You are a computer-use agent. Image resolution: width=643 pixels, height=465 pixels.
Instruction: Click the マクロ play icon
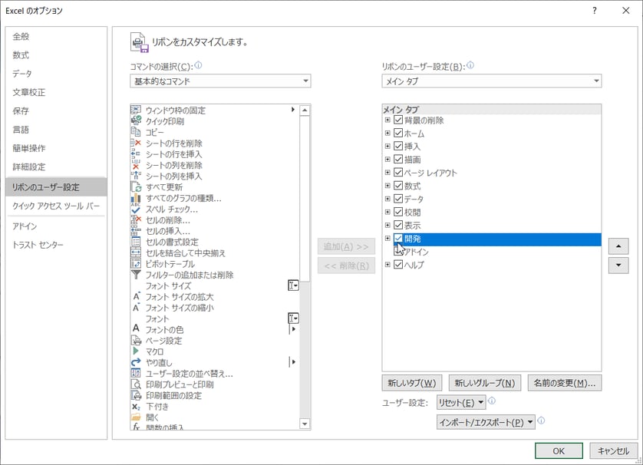pyautogui.click(x=136, y=351)
